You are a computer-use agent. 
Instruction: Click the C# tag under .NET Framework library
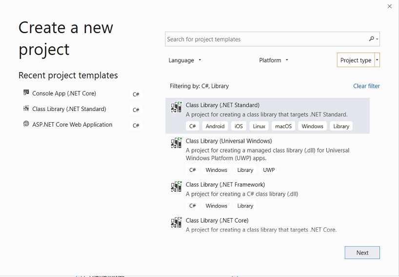coord(192,205)
